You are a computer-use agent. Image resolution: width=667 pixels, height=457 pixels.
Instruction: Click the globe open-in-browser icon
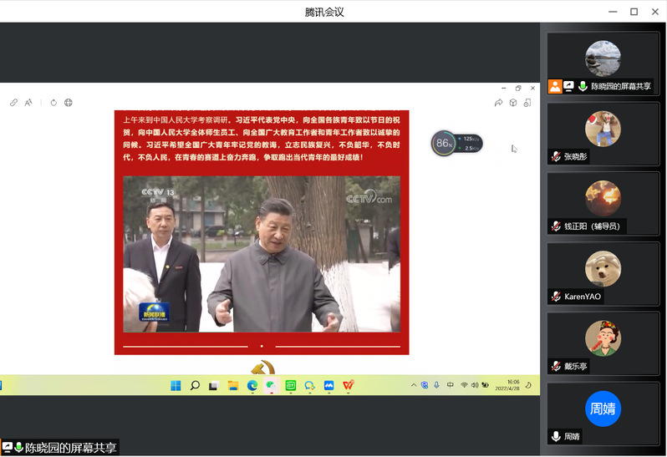(68, 103)
